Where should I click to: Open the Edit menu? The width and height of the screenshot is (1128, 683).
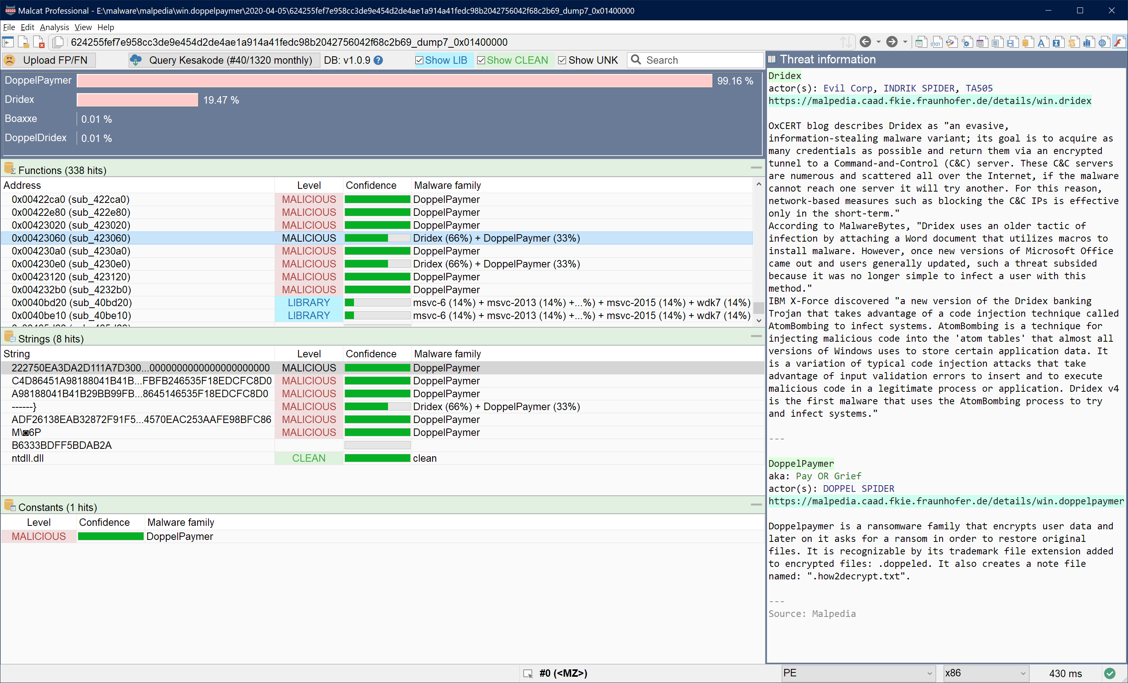tap(27, 27)
